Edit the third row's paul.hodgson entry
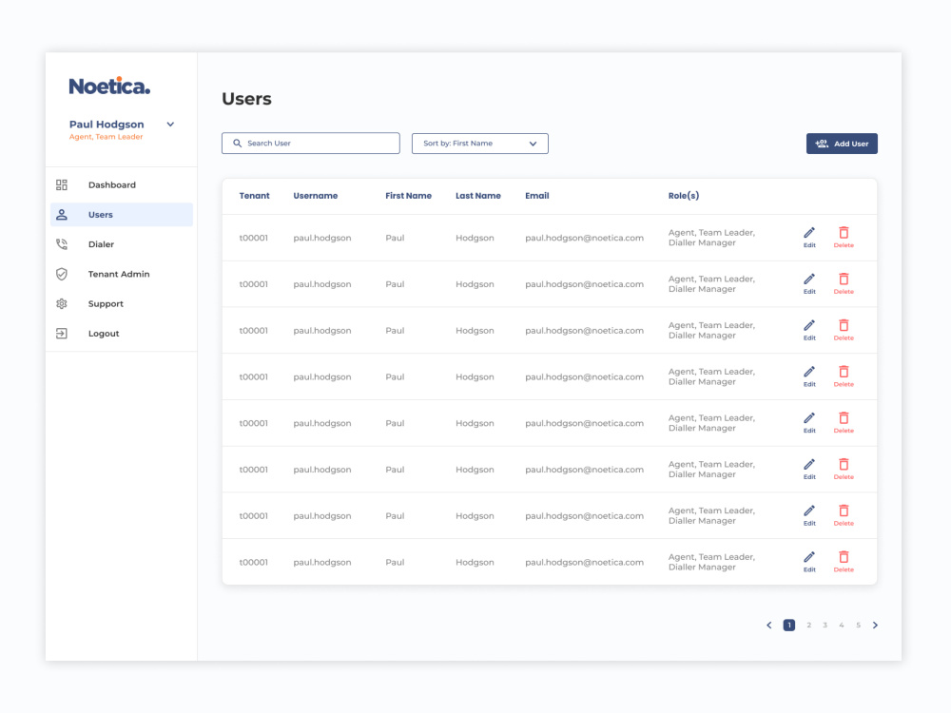The height and width of the screenshot is (713, 951). click(x=809, y=330)
